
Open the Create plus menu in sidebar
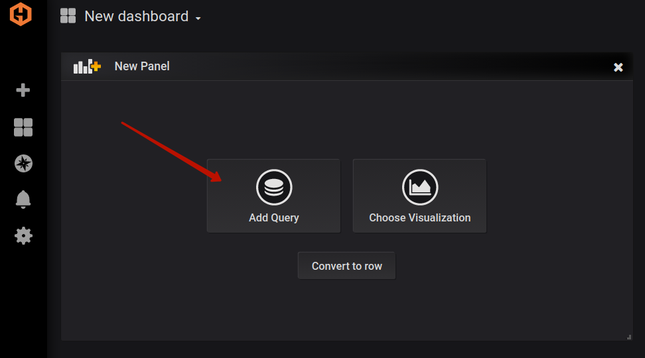[23, 90]
